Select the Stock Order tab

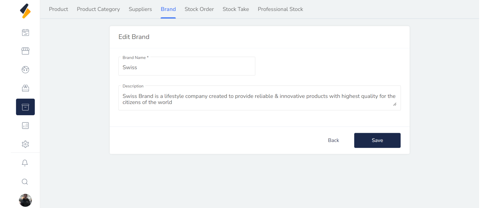(x=199, y=9)
